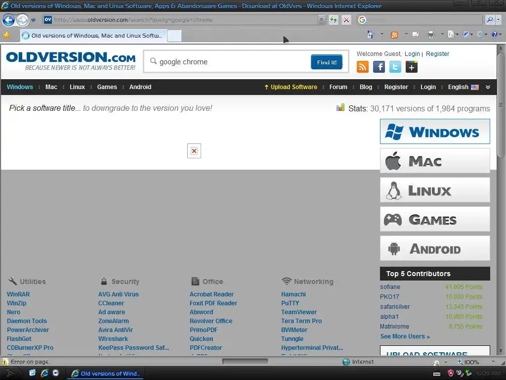Open the sofiane contributor profile
Viewport: 506px width, 380px height.
point(390,287)
